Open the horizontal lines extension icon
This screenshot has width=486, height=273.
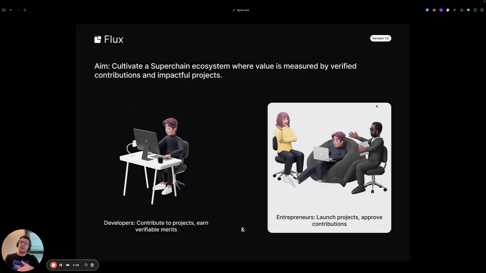pos(454,10)
